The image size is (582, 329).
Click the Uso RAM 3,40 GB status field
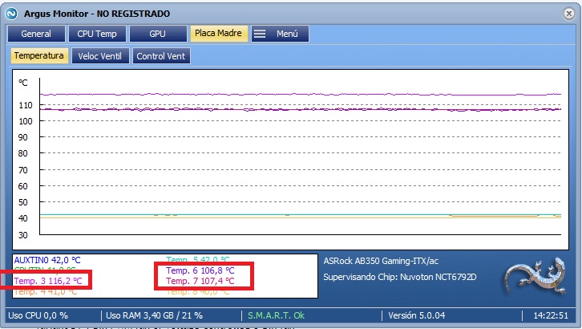coord(154,315)
